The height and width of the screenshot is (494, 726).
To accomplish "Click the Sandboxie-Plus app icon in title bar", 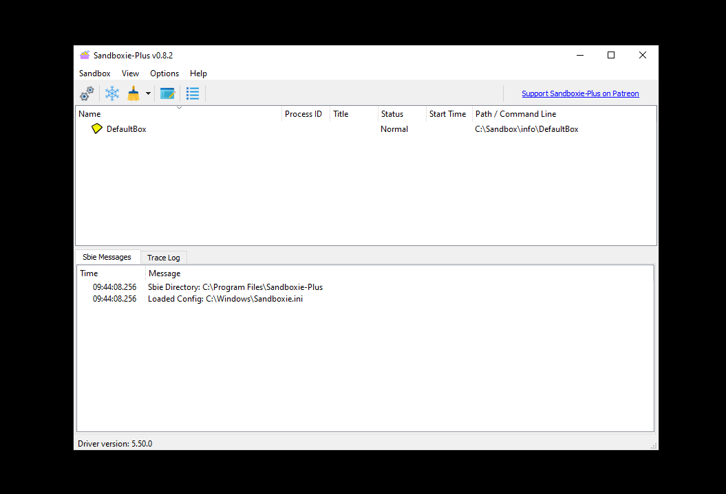I will (x=85, y=56).
